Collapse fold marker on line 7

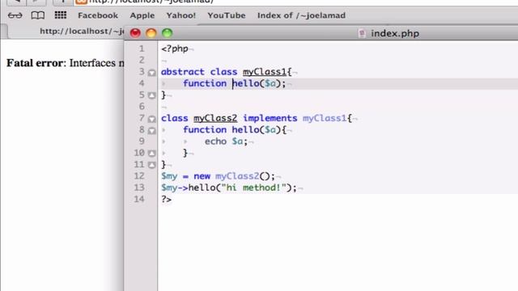tap(151, 119)
